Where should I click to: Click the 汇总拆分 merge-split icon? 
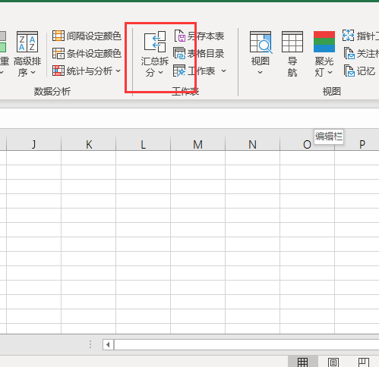click(x=155, y=42)
